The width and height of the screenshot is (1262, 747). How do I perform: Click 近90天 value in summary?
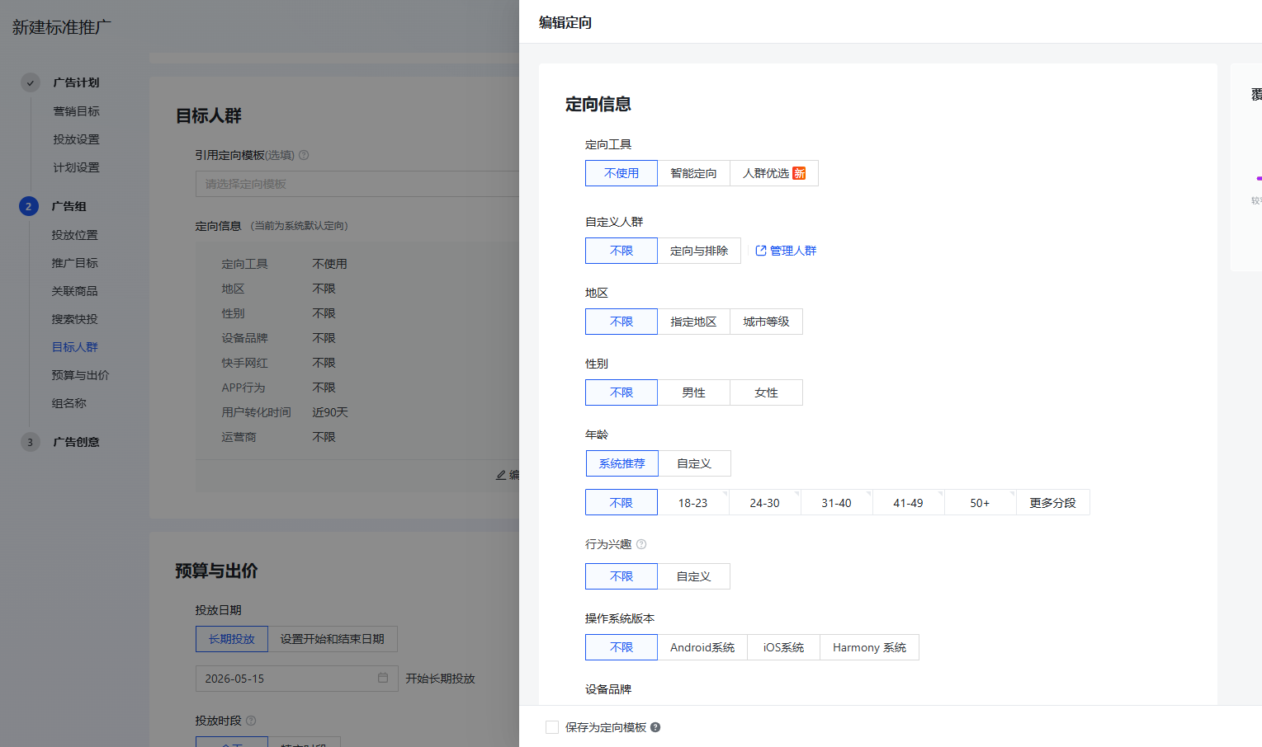click(330, 412)
